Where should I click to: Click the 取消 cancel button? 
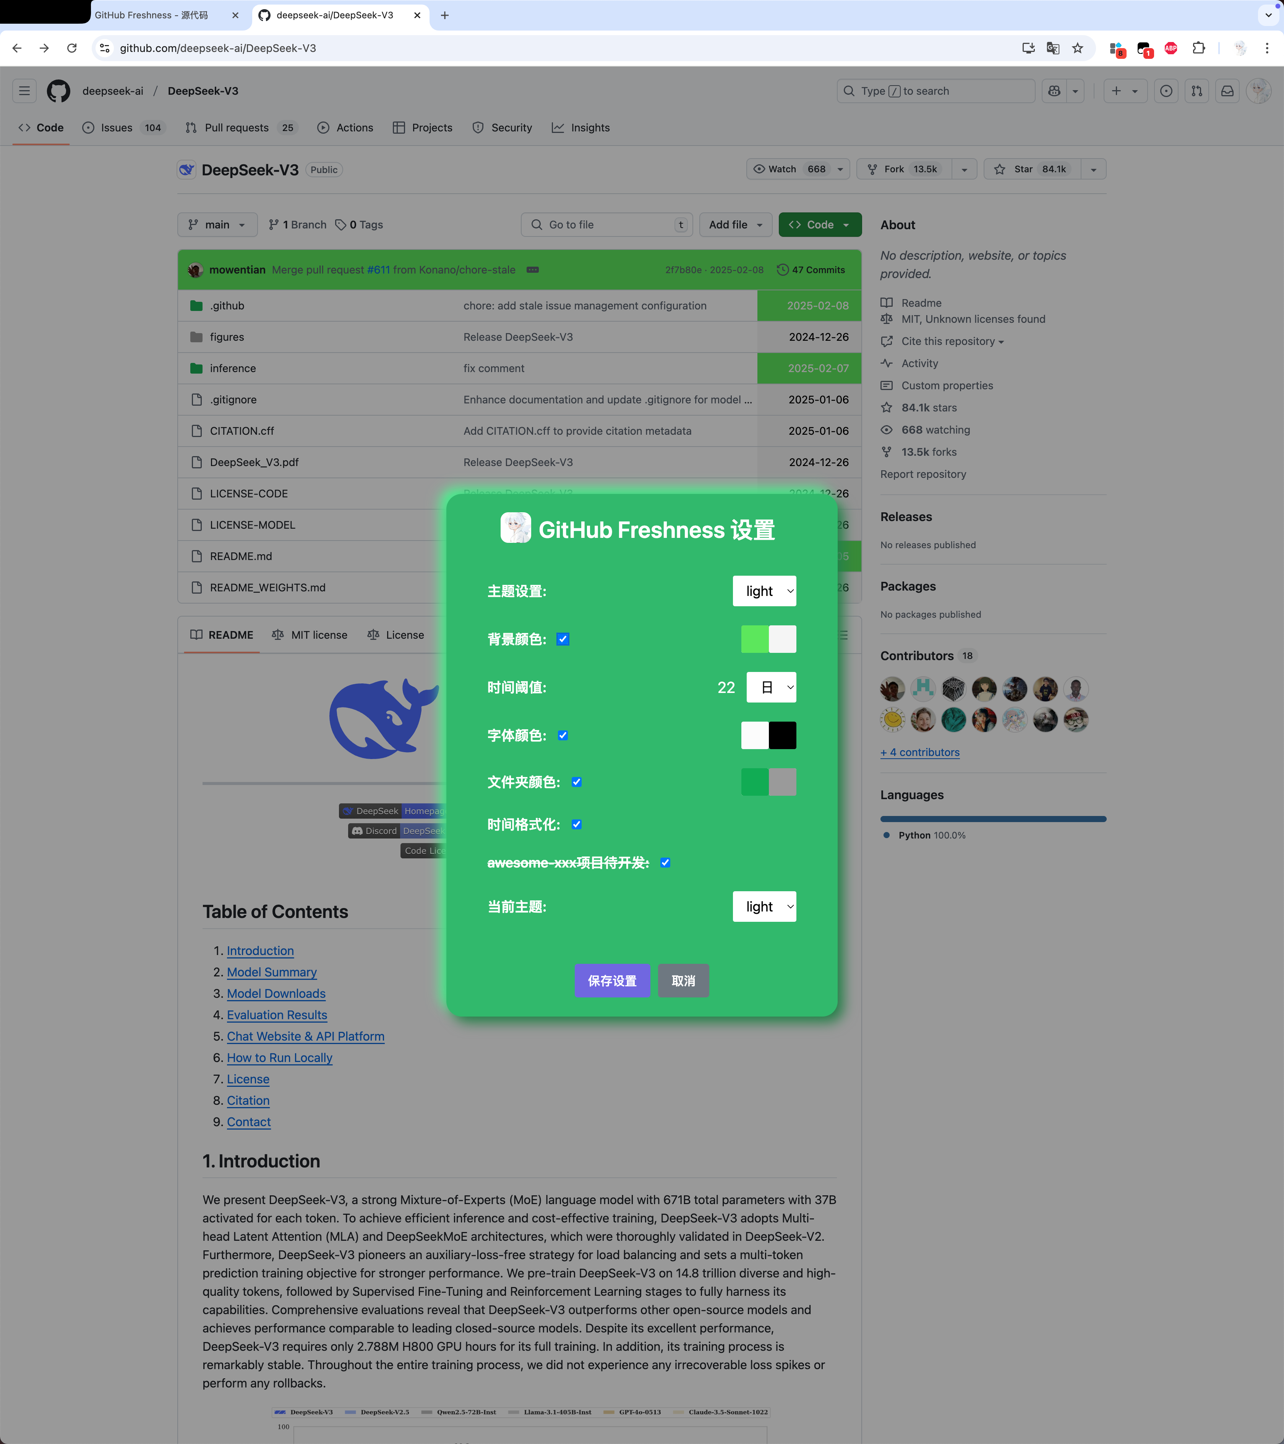[683, 981]
